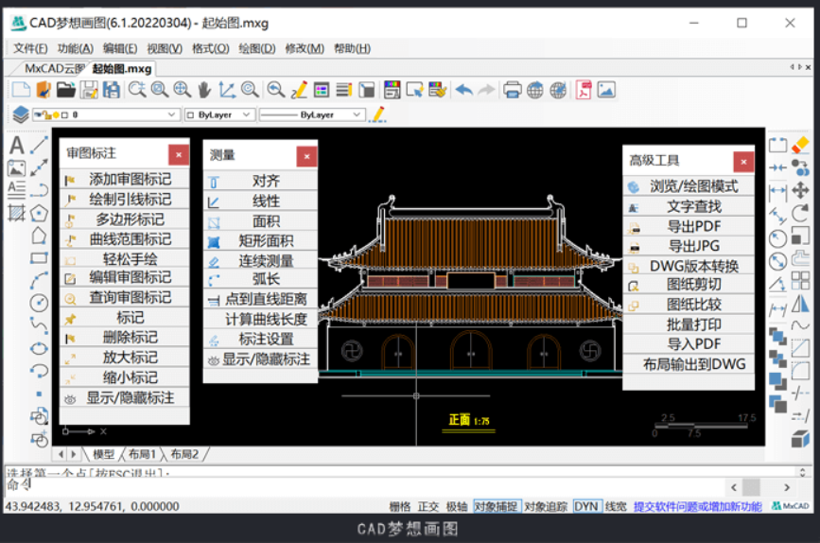Toggle 显示/隐藏标注 in 测量 panel
Viewport: 820px width, 543px height.
tap(260, 359)
